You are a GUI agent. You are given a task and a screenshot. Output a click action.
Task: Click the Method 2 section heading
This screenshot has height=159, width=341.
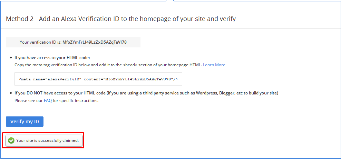(x=121, y=19)
